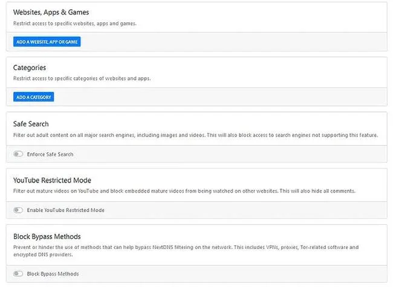Click the 'Restrict access to specific categories' description
The height and width of the screenshot is (287, 393).
[82, 79]
